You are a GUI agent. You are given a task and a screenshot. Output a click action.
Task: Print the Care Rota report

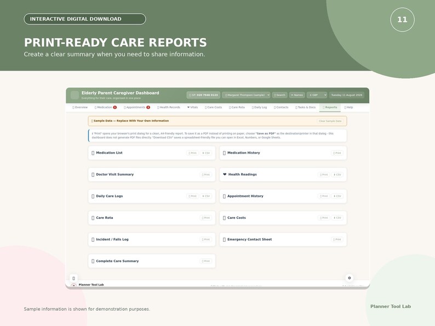click(206, 218)
